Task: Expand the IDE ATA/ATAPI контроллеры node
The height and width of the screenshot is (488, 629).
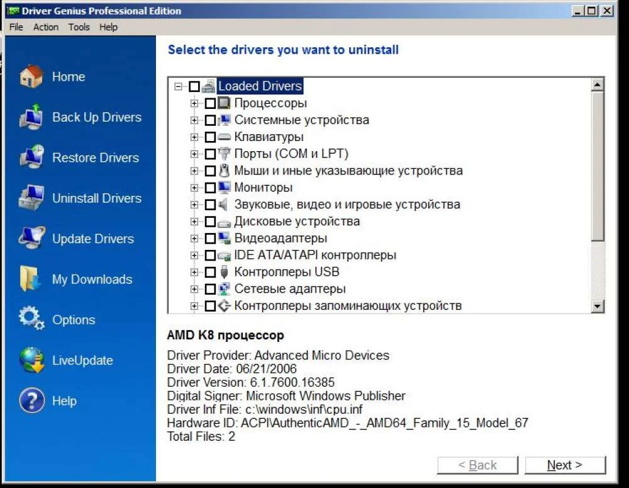Action: 194,255
